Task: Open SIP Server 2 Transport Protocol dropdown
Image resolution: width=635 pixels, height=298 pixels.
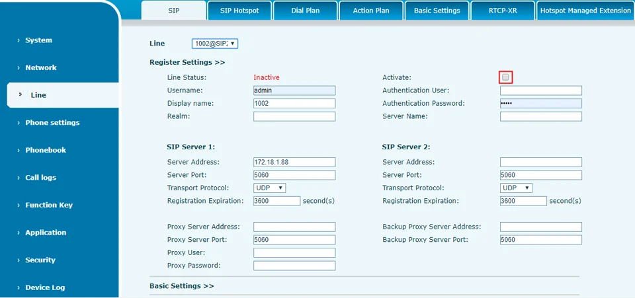Action: (516, 188)
